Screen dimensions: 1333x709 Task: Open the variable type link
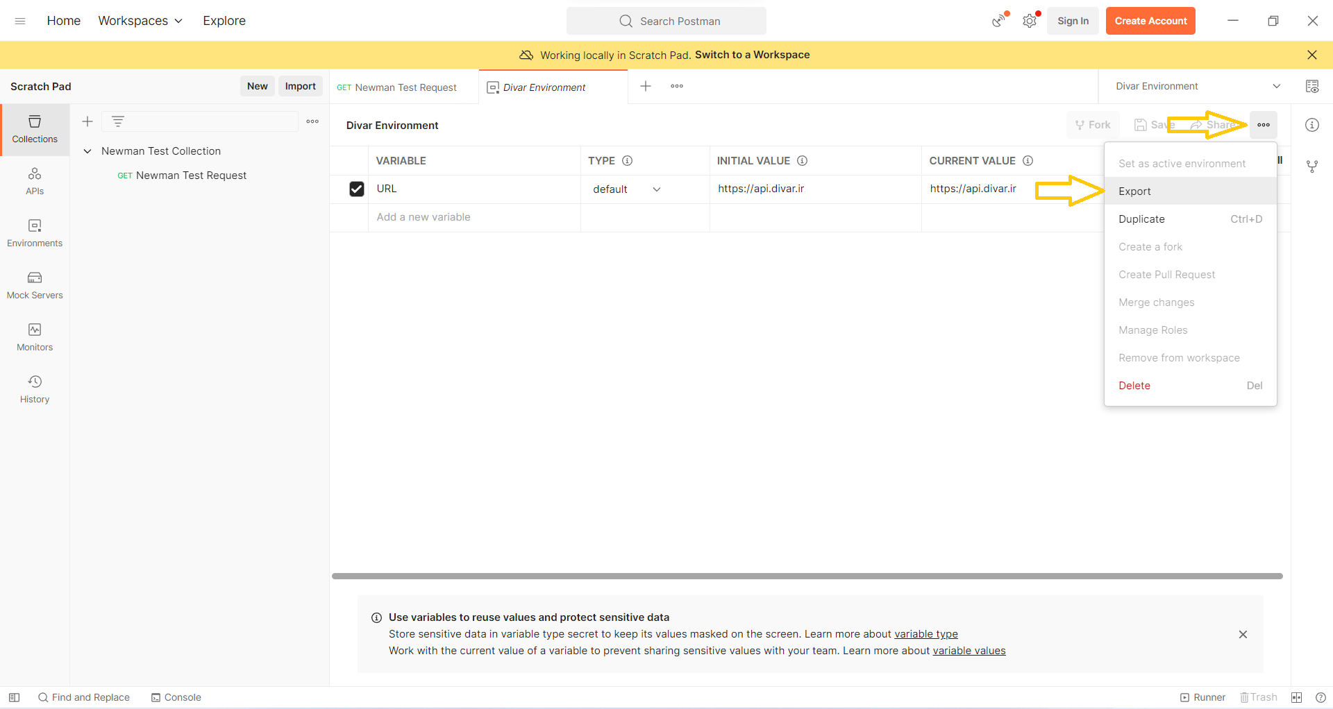point(926,634)
